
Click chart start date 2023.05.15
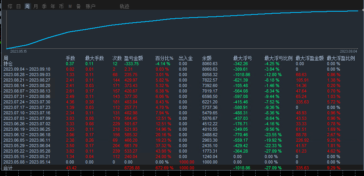(x=19, y=52)
